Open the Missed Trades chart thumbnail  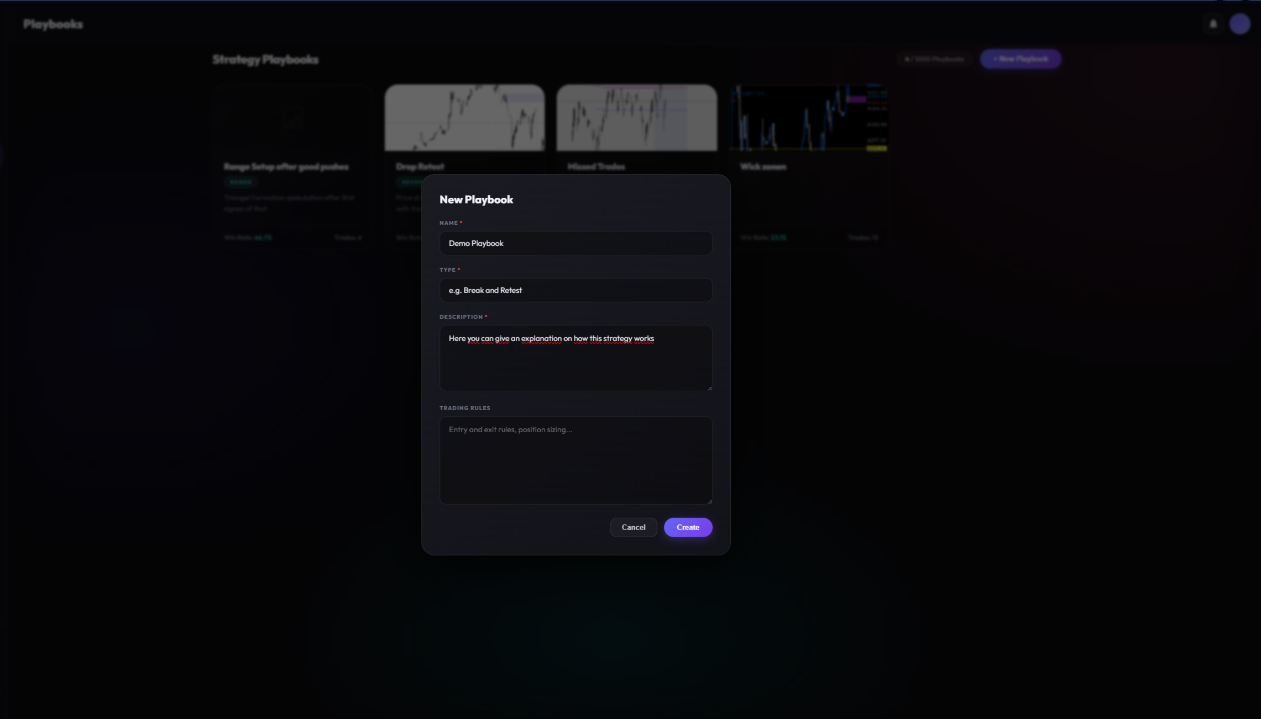point(637,118)
